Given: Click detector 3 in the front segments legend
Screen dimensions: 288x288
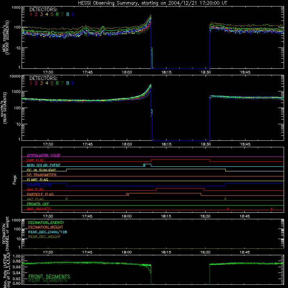Looking at the screenshot, I should tap(41, 14).
